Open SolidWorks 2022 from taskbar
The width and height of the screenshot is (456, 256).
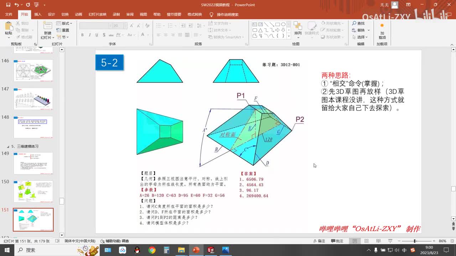210,250
